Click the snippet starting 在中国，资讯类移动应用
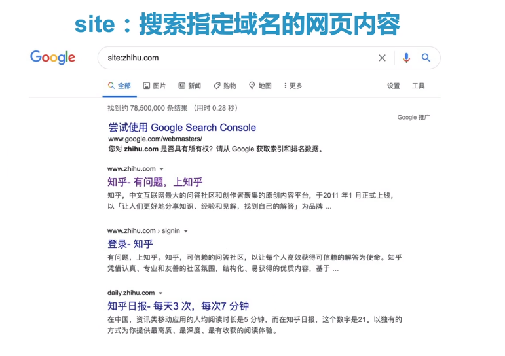 tap(255, 325)
